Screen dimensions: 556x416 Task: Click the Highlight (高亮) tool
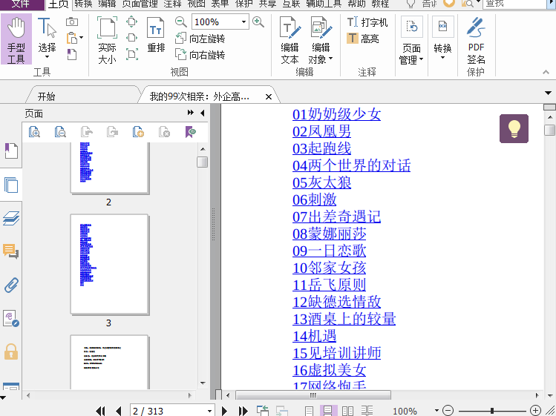(363, 39)
